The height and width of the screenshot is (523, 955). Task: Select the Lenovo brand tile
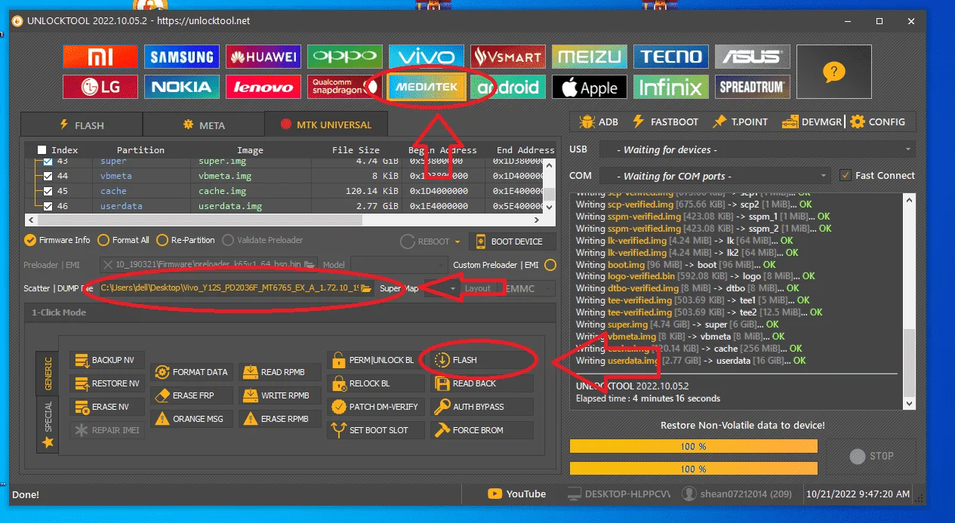pos(263,87)
